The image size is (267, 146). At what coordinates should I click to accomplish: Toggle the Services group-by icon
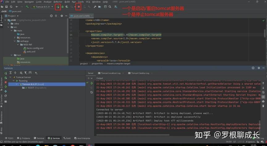pos(21,73)
